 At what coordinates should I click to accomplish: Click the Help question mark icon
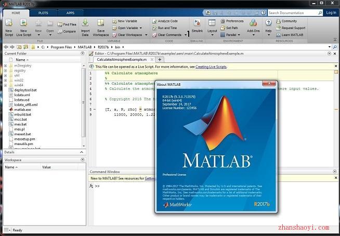pos(268,22)
